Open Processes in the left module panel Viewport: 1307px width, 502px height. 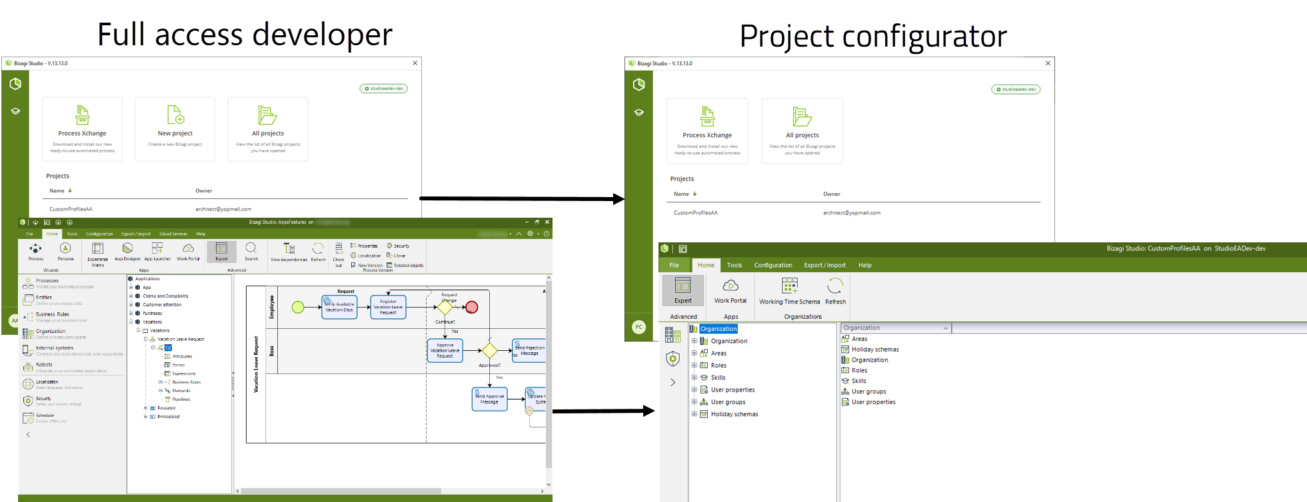click(59, 284)
